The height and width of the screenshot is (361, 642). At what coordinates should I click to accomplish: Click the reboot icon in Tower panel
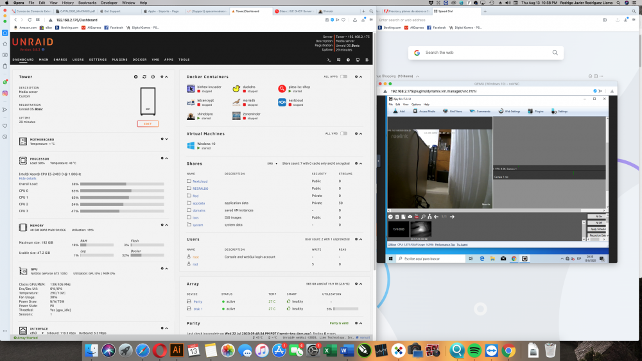click(144, 77)
